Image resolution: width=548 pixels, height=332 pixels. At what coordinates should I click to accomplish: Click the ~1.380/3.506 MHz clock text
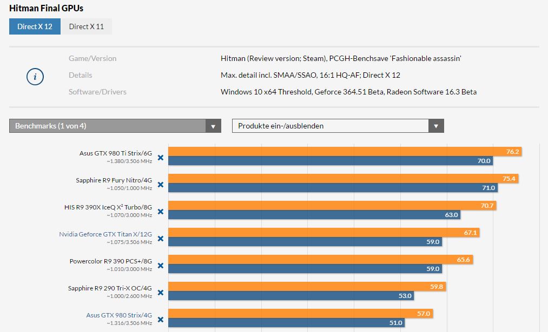click(129, 161)
